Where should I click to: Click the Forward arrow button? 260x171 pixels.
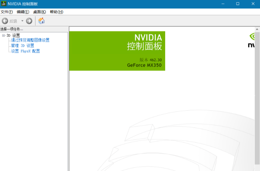click(29, 21)
